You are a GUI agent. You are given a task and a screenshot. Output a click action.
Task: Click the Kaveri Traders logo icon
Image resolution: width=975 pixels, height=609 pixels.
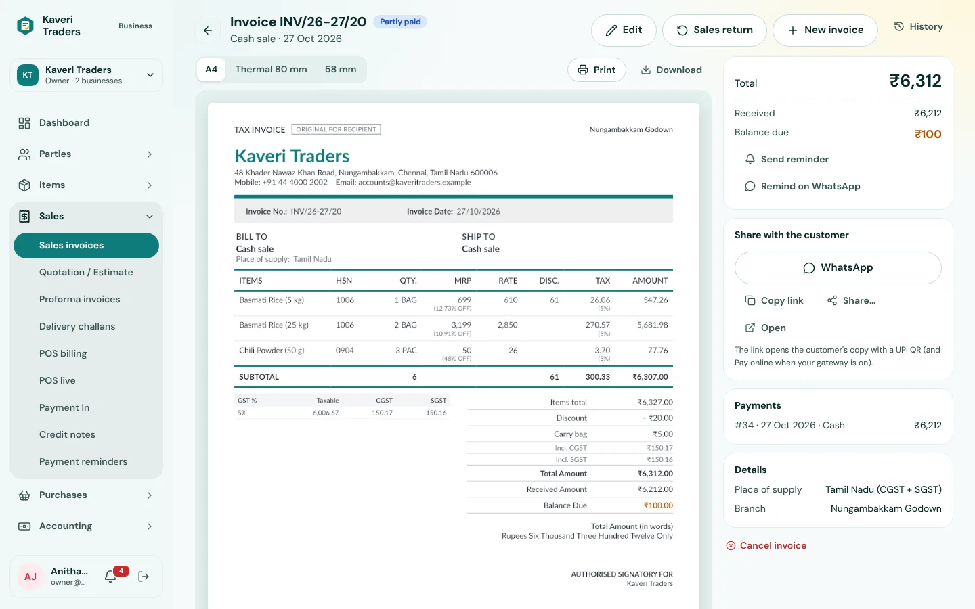point(25,26)
